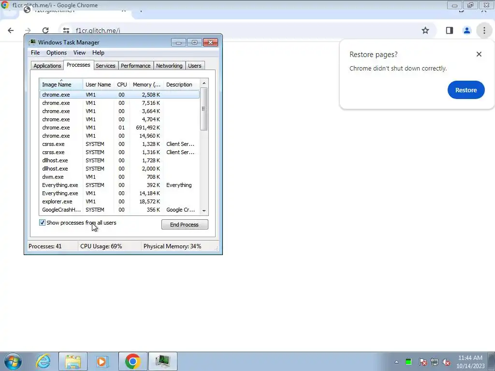Open site information icon in address bar

(x=66, y=30)
